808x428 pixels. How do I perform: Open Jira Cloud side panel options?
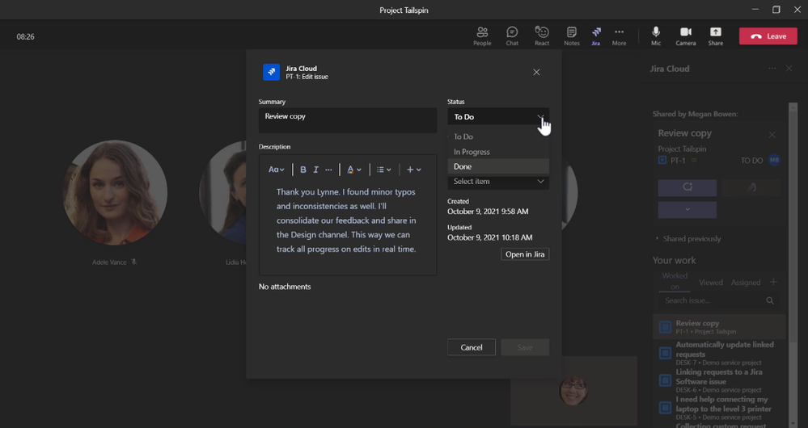772,69
